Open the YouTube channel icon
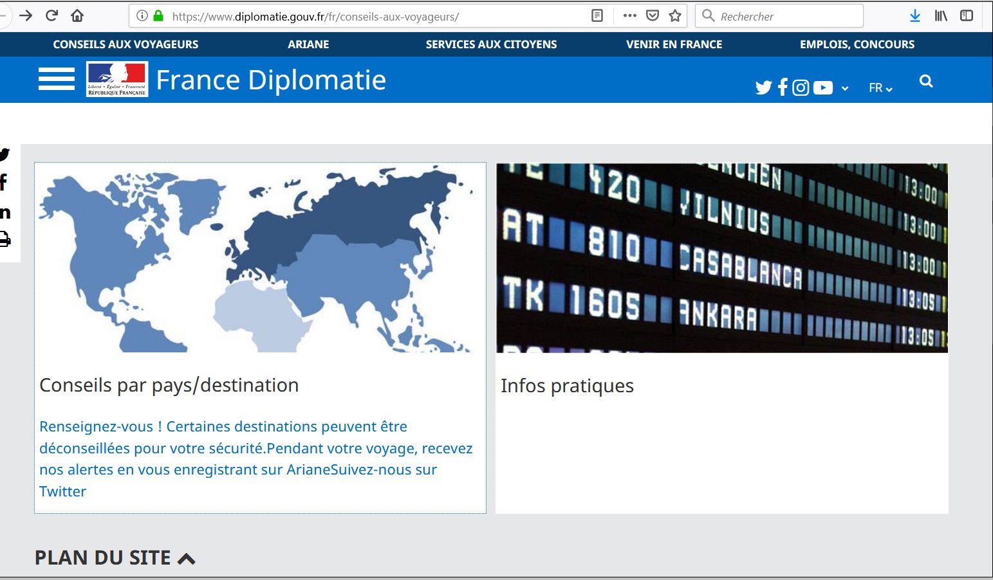 822,87
